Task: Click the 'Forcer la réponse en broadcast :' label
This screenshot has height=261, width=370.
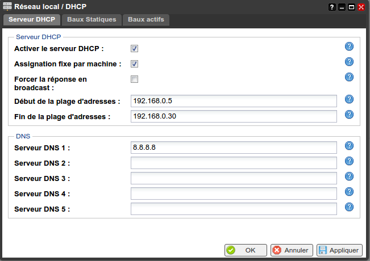Action: 51,83
